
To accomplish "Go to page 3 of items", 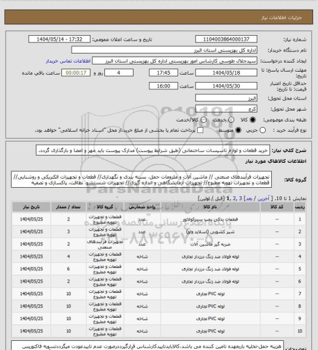I will coord(240,199).
